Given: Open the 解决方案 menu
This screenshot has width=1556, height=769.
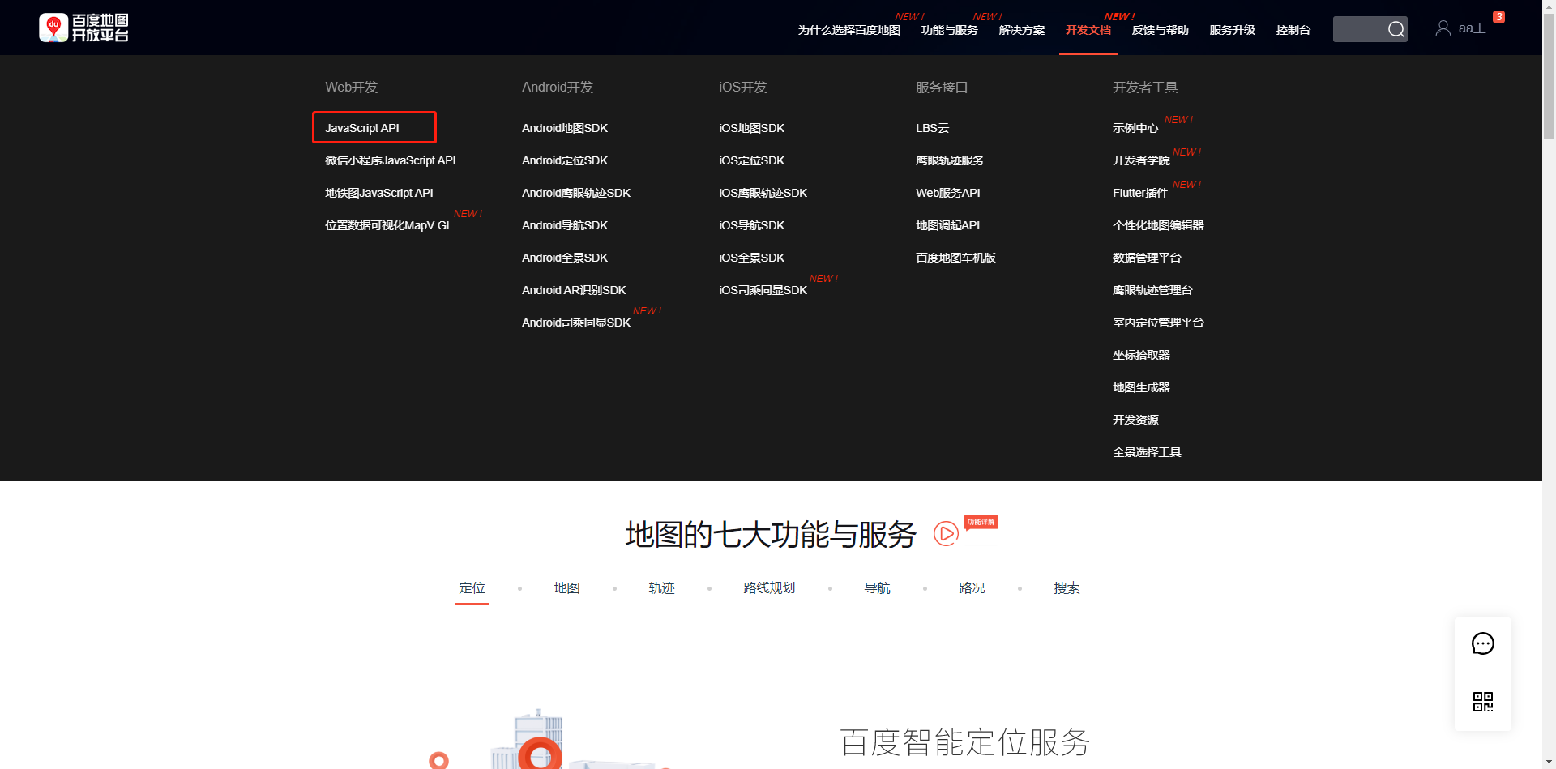Looking at the screenshot, I should [x=1021, y=30].
